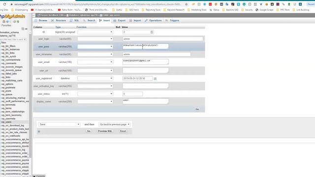Click the Reset button
315x177 pixels.
(x=123, y=131)
